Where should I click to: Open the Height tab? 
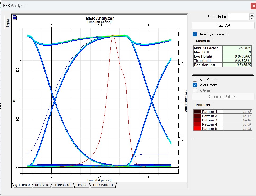pyautogui.click(x=82, y=185)
